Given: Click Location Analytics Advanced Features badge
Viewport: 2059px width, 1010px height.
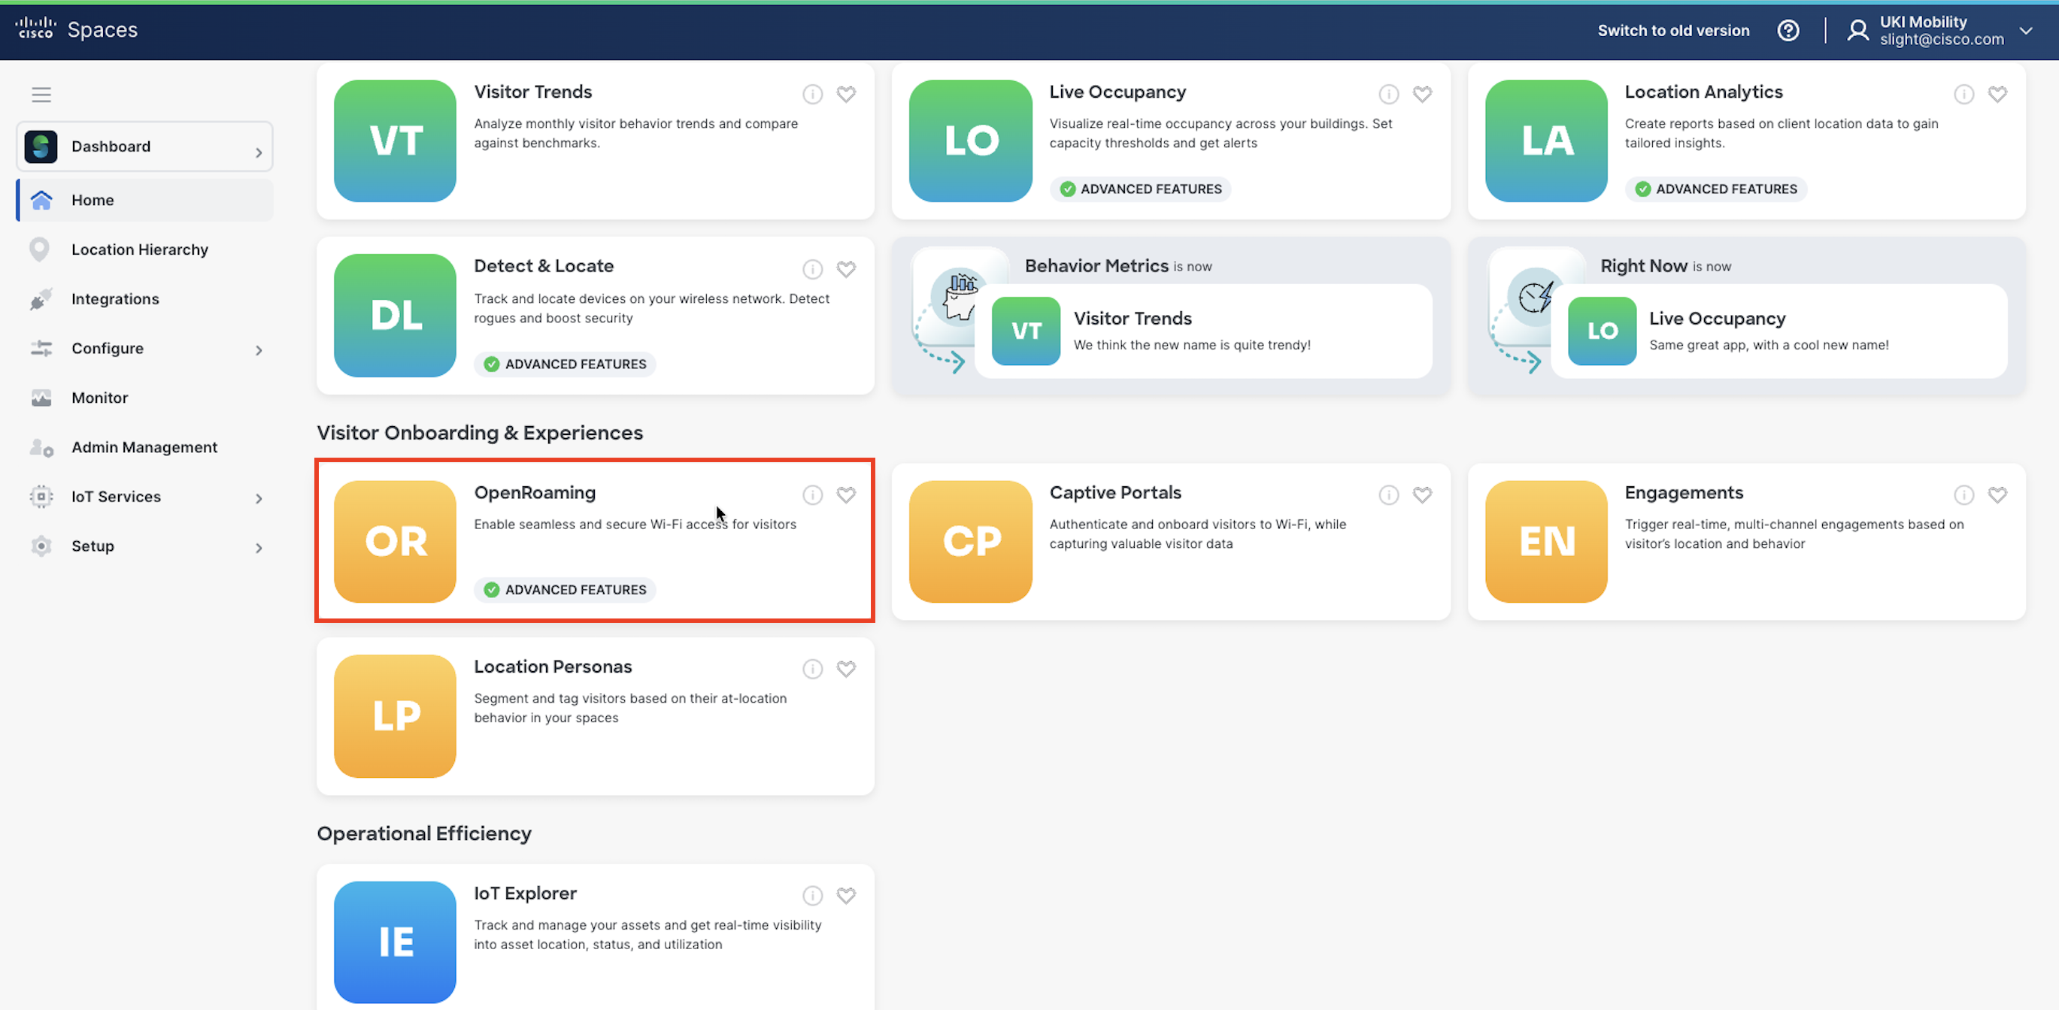Looking at the screenshot, I should tap(1716, 189).
